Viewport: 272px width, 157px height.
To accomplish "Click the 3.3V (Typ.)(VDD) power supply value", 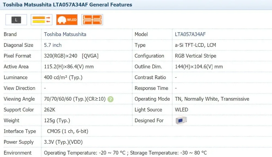I will tap(63, 142).
